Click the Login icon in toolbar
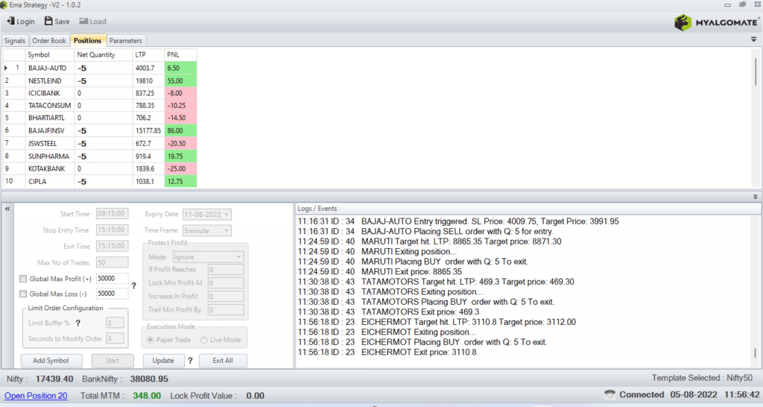The height and width of the screenshot is (407, 763). click(x=10, y=22)
